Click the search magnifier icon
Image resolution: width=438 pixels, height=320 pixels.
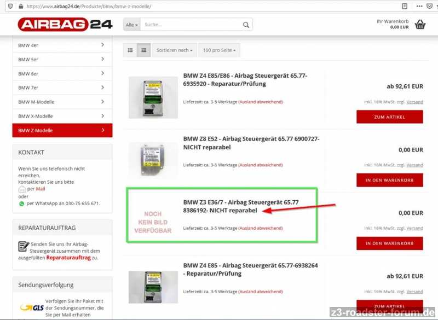pos(246,25)
